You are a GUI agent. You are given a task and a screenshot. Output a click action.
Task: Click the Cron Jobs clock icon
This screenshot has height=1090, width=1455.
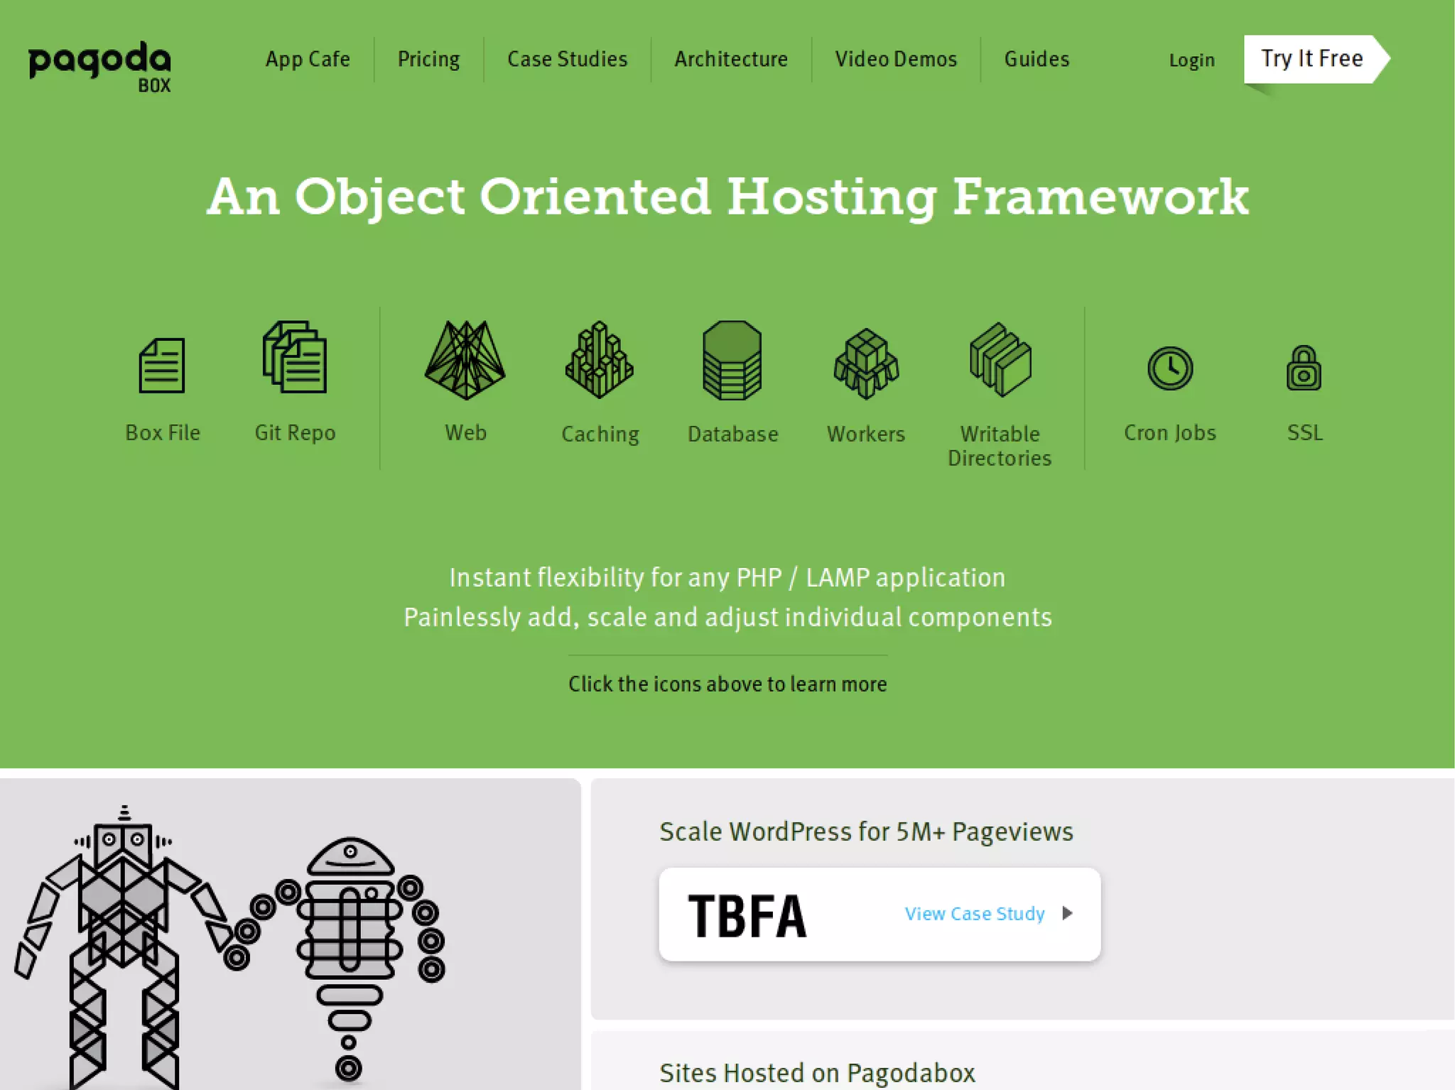click(x=1170, y=368)
